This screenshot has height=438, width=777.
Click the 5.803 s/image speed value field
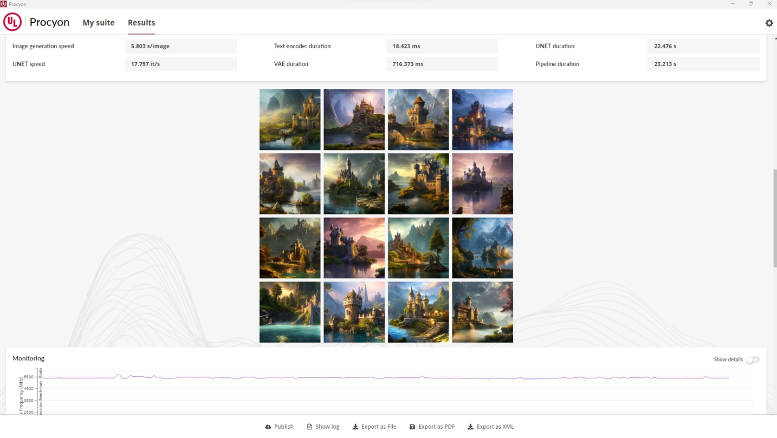(180, 46)
